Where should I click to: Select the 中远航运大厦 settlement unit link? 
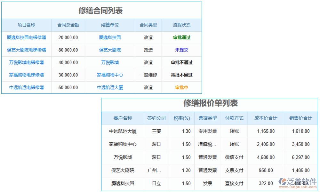point(110,87)
